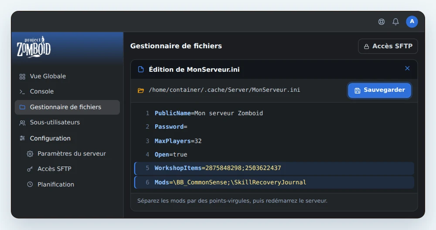Click the key icon next to Accès SFTP
Image resolution: width=436 pixels, height=230 pixels.
click(x=30, y=169)
